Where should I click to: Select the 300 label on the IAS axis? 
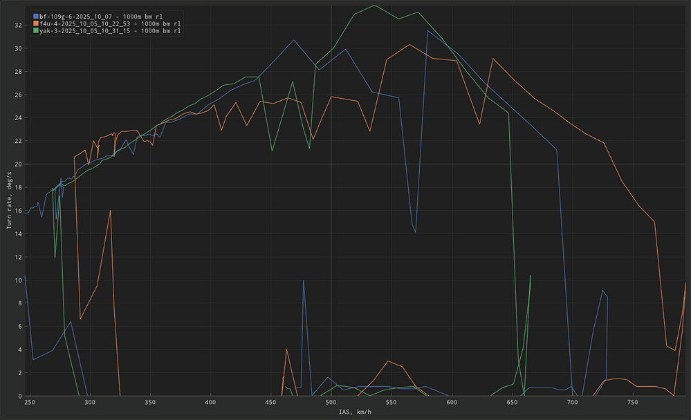(x=90, y=402)
